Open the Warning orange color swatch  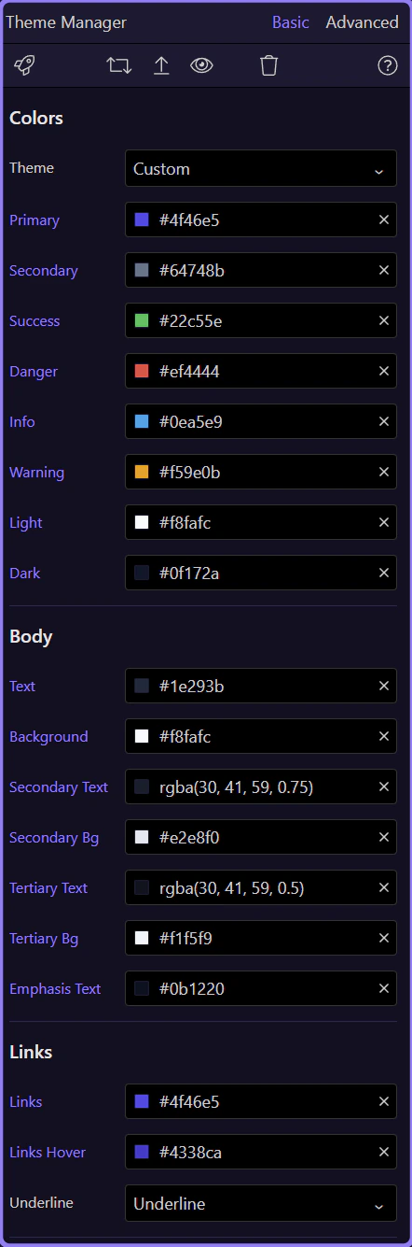click(142, 472)
